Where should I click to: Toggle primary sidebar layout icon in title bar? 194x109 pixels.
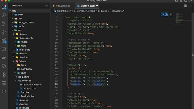coord(176,1)
